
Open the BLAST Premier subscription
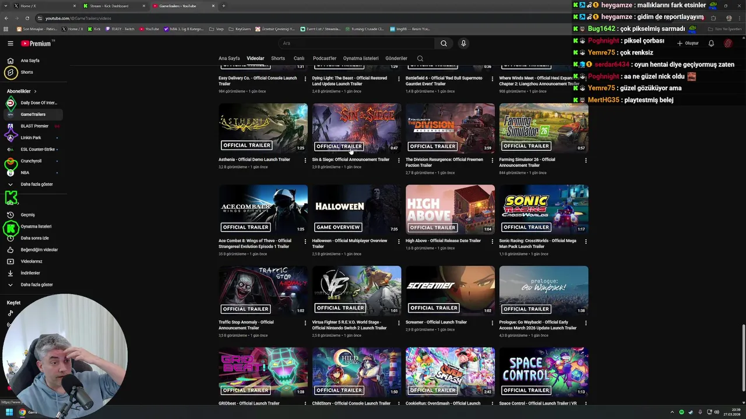pos(33,126)
